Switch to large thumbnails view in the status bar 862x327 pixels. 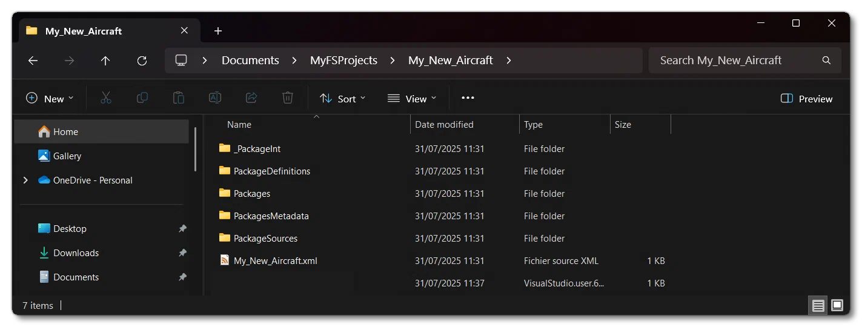837,305
